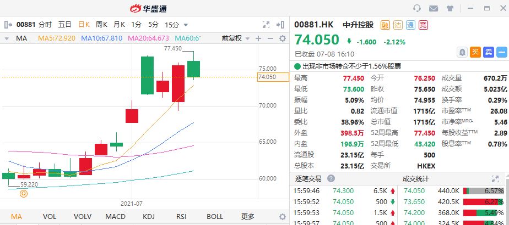Open the mail messages icon

click(x=434, y=8)
